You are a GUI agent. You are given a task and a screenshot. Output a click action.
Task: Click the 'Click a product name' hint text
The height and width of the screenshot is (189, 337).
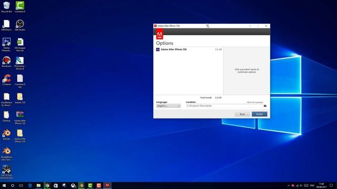pyautogui.click(x=246, y=71)
